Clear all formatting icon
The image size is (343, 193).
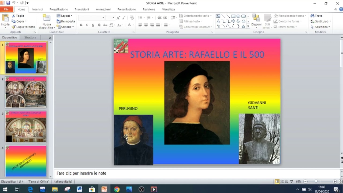tap(132, 18)
